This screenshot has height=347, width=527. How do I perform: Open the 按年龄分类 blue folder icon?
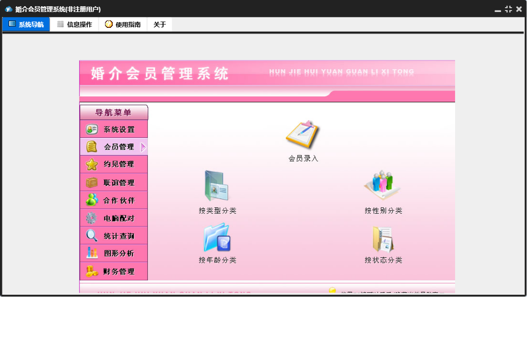[x=217, y=238]
